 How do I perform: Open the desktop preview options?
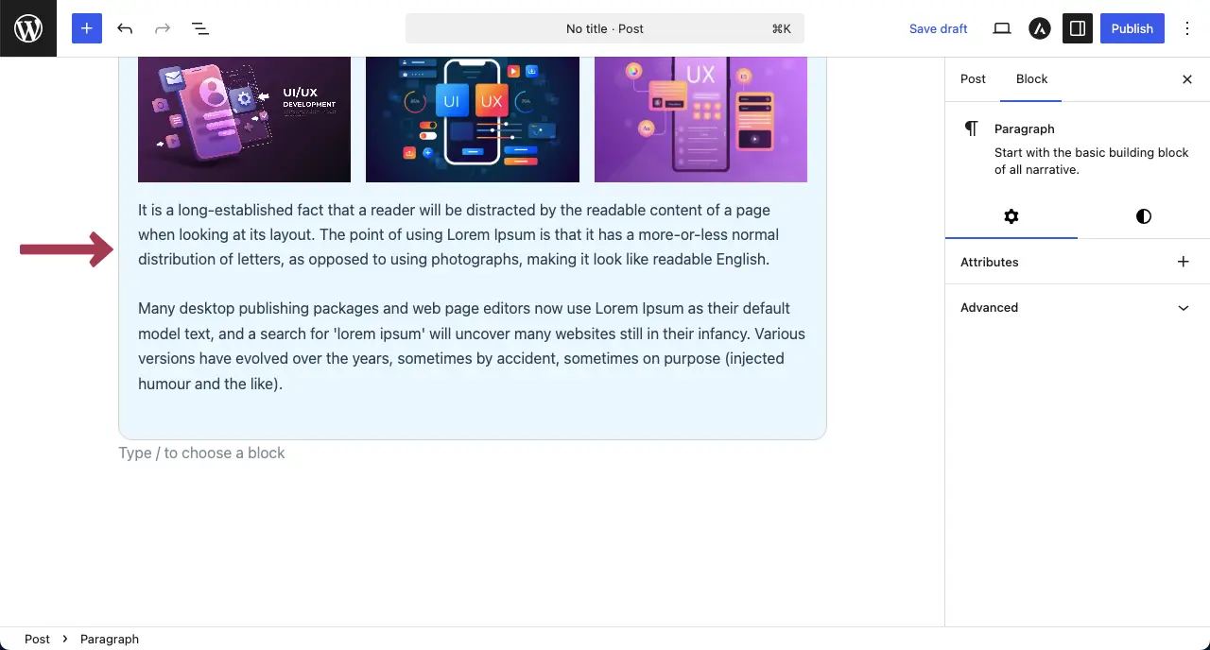point(1002,28)
